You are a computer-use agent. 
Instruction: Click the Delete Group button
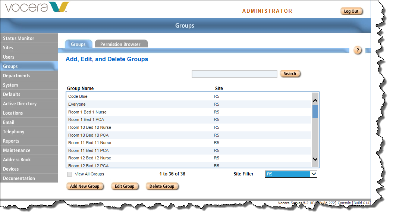(162, 186)
